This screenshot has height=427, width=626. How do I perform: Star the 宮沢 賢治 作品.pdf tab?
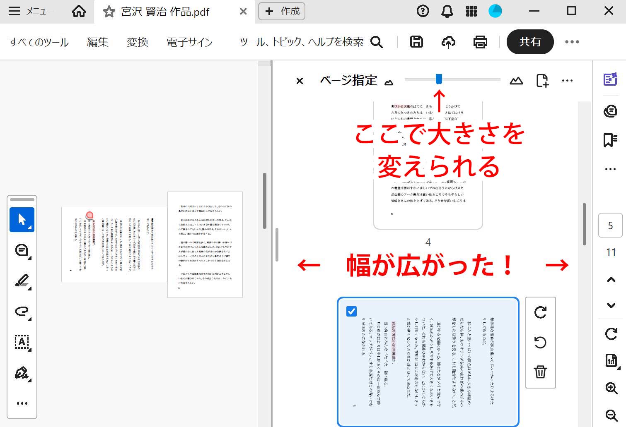click(x=109, y=12)
